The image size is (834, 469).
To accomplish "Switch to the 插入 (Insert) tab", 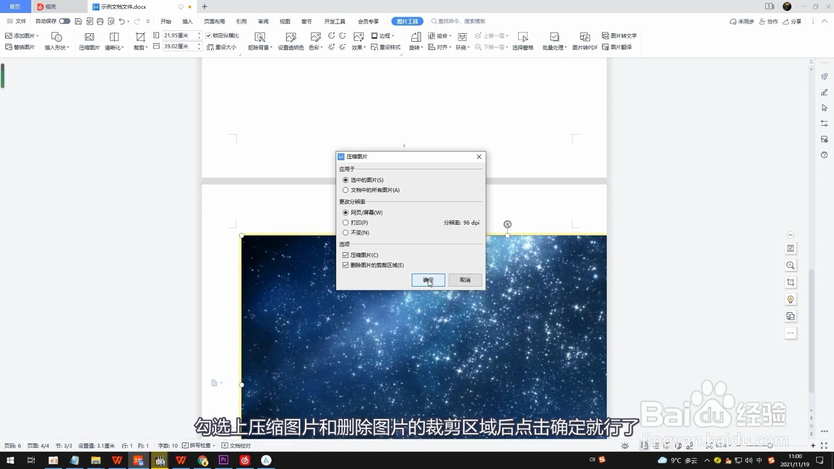I will [x=188, y=21].
